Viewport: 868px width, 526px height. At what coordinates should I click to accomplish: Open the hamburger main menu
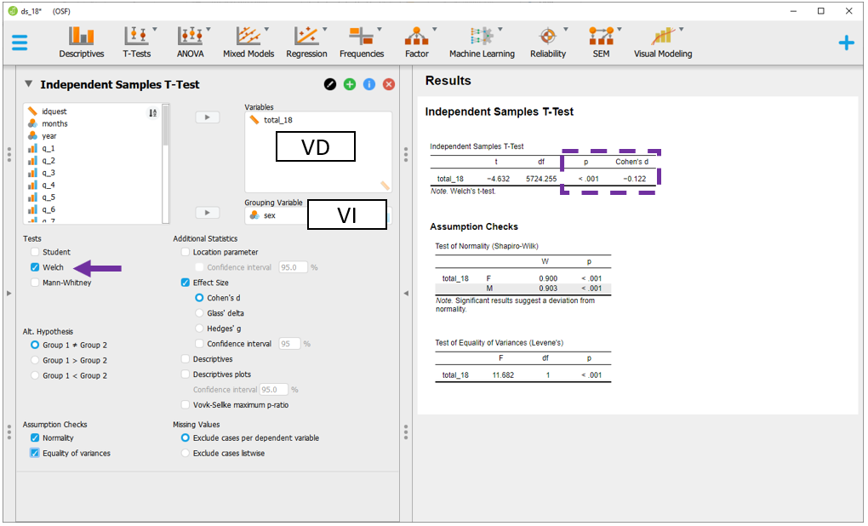click(x=19, y=42)
